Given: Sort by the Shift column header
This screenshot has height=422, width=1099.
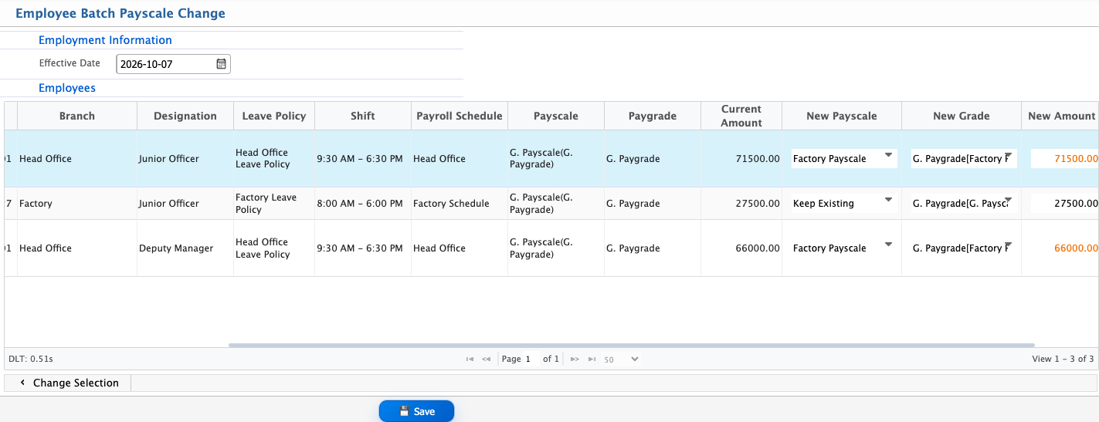Looking at the screenshot, I should tap(363, 116).
